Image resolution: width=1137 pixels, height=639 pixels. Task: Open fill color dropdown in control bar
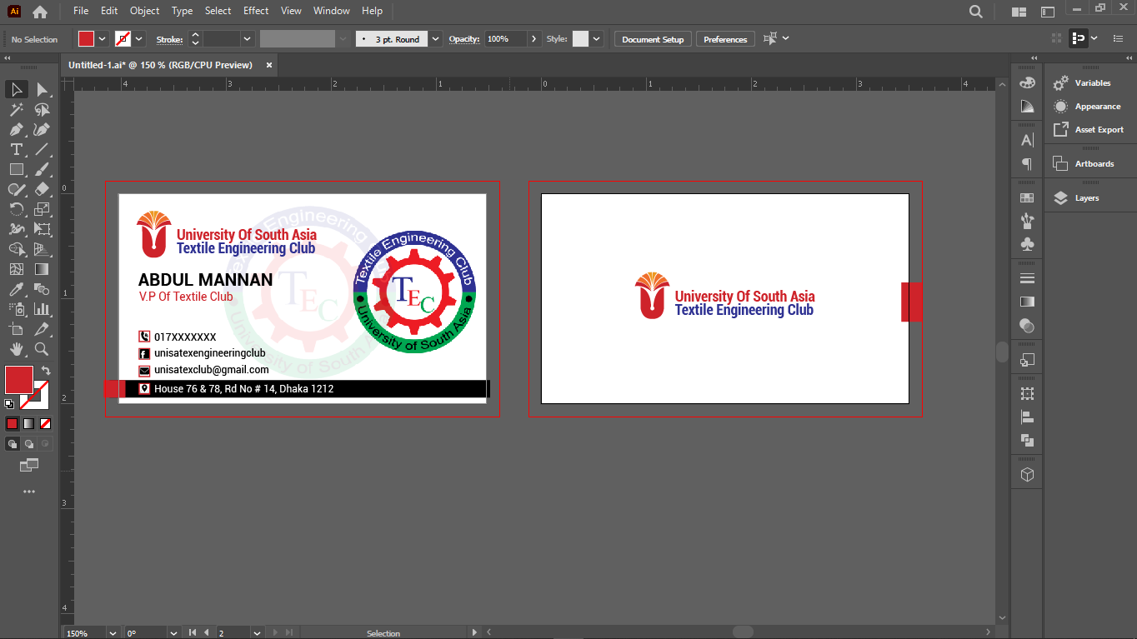(x=103, y=39)
